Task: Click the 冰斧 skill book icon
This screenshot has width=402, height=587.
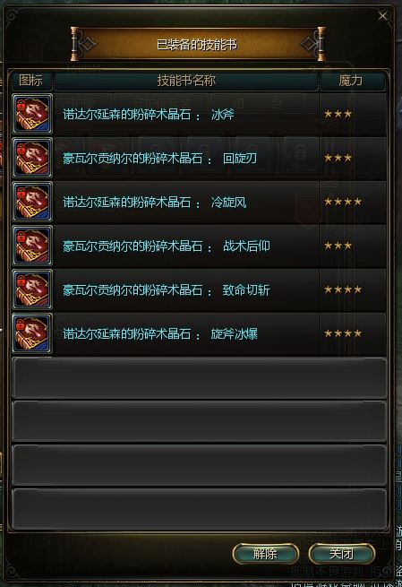Action: 32,114
